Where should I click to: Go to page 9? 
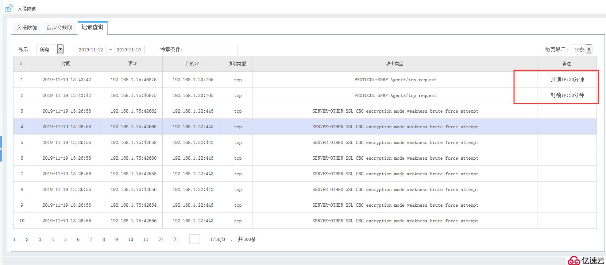coord(116,239)
